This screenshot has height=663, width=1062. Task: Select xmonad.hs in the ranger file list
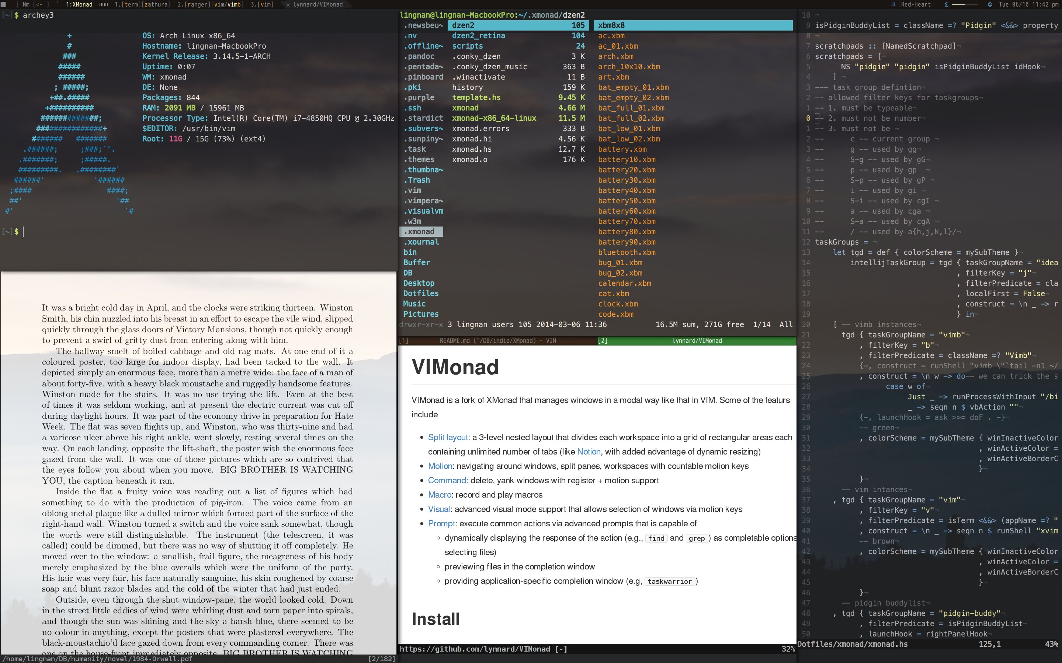pyautogui.click(x=472, y=149)
